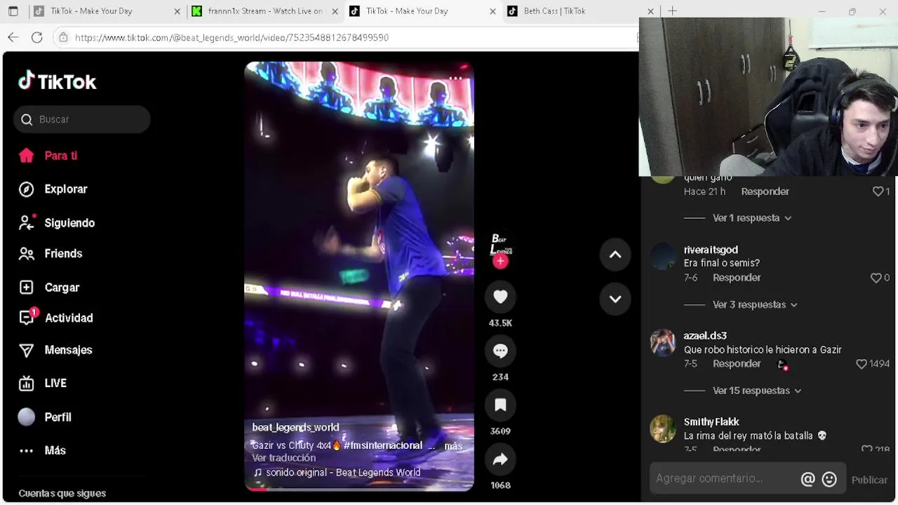Reload the page
This screenshot has width=898, height=505.
(x=37, y=37)
